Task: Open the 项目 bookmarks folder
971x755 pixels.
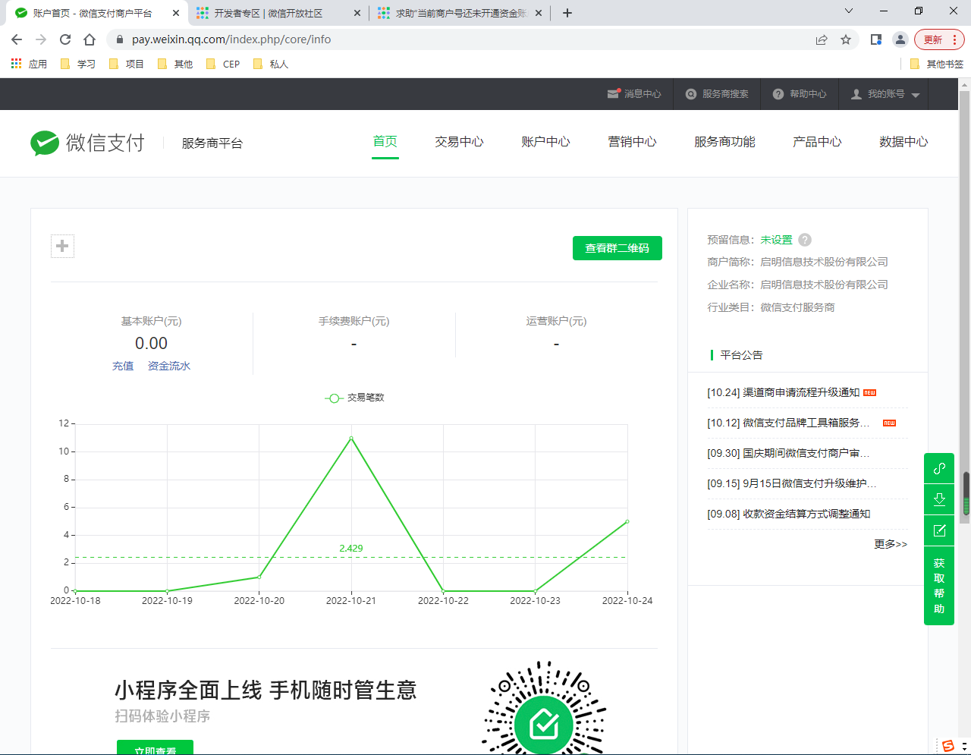Action: tap(126, 64)
